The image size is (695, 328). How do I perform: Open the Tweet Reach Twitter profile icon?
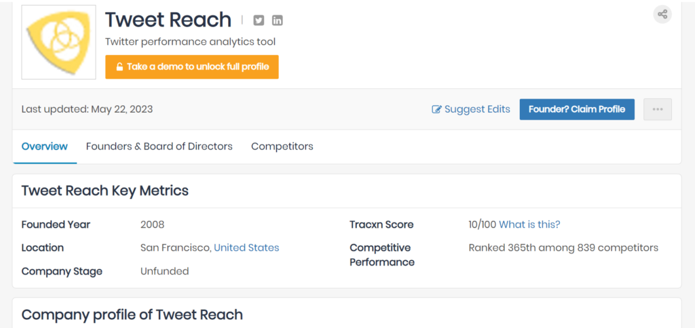click(259, 20)
